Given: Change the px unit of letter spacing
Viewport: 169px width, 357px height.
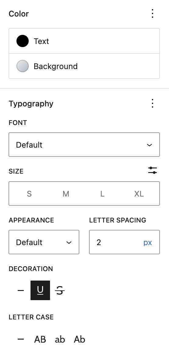Looking at the screenshot, I should [x=148, y=242].
